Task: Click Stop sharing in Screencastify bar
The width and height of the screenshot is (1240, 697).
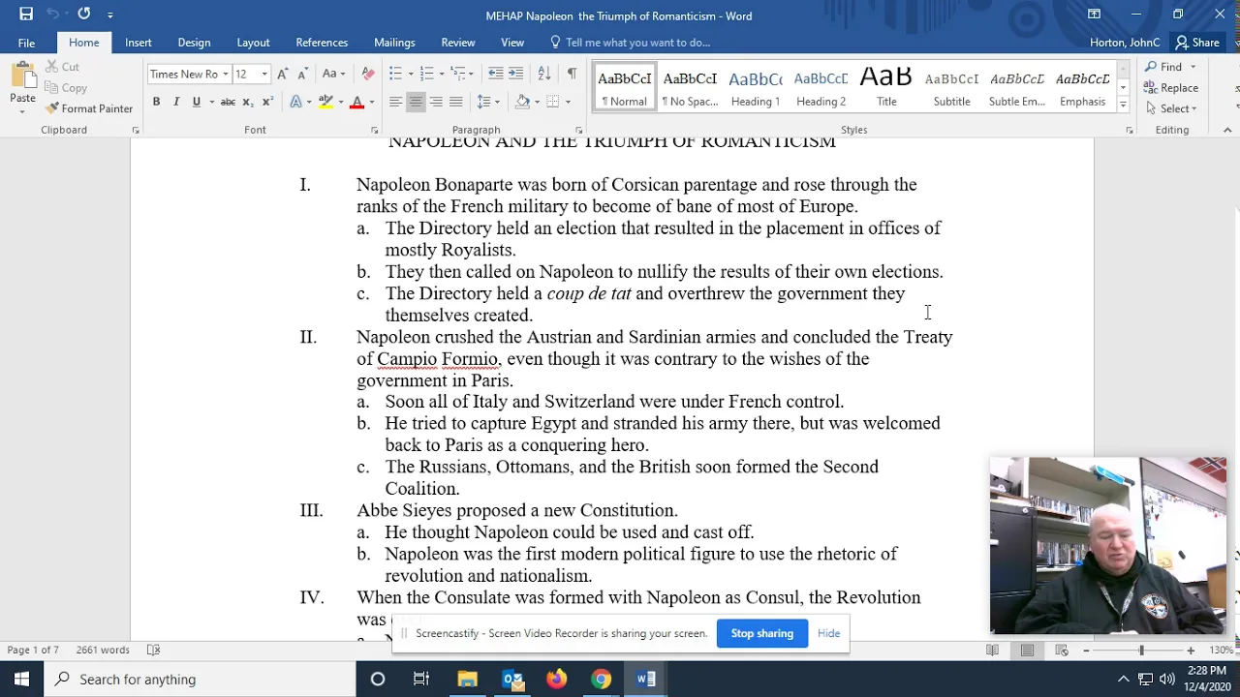Action: coord(762,633)
